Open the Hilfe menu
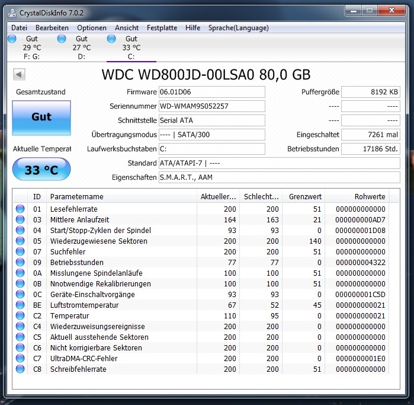The height and width of the screenshot is (405, 414). click(192, 28)
